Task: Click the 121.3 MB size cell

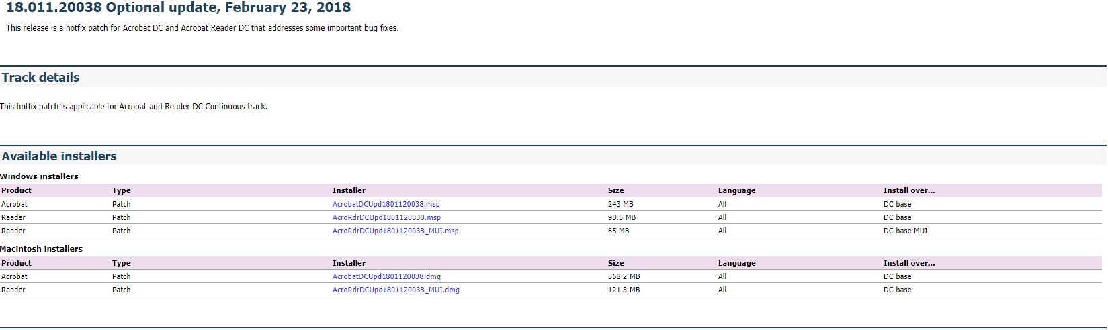Action: click(624, 290)
